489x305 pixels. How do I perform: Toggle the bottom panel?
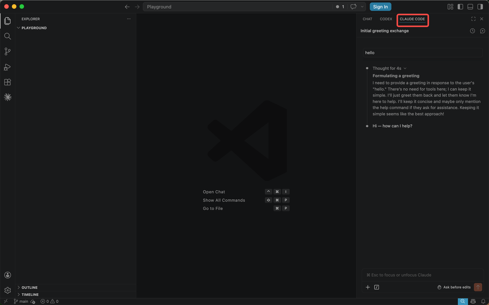pos(470,7)
